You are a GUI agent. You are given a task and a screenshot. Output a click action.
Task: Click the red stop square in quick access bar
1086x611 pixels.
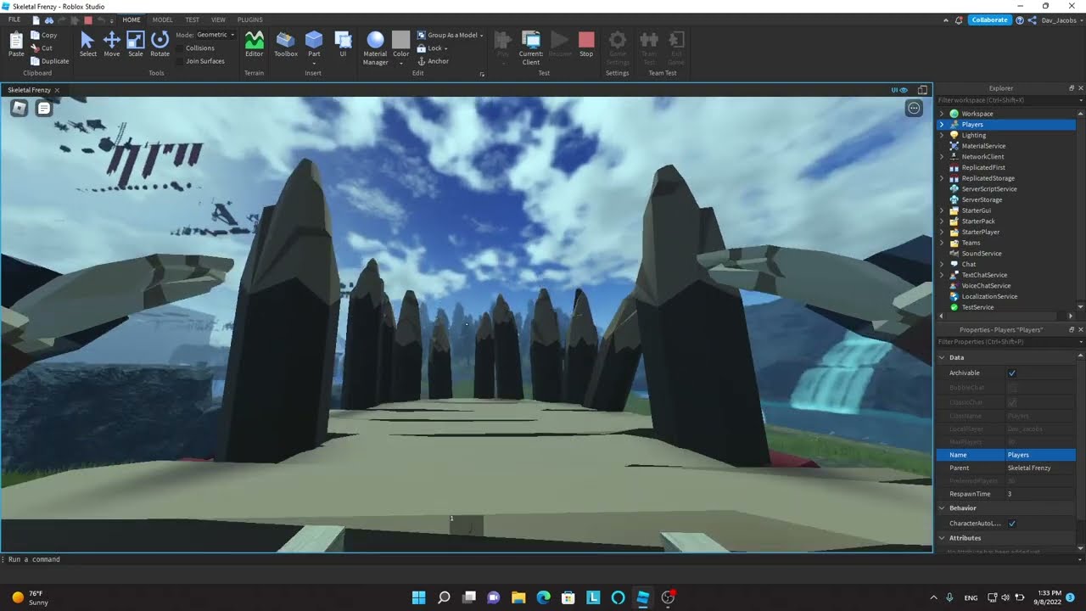click(x=87, y=20)
